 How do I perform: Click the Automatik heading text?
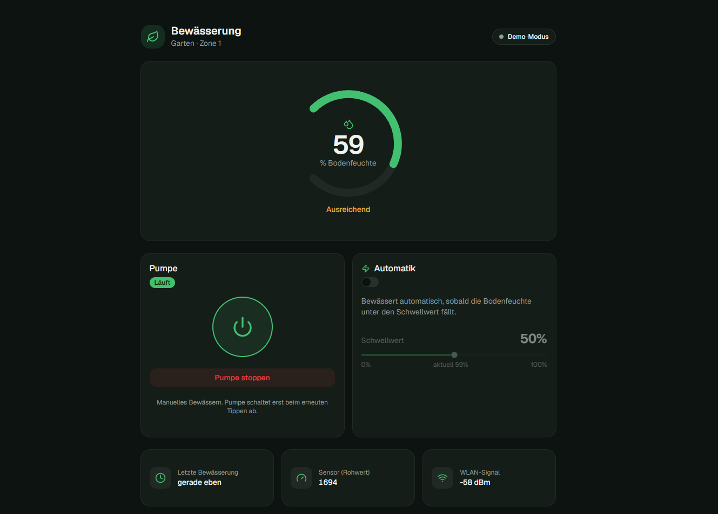point(395,268)
